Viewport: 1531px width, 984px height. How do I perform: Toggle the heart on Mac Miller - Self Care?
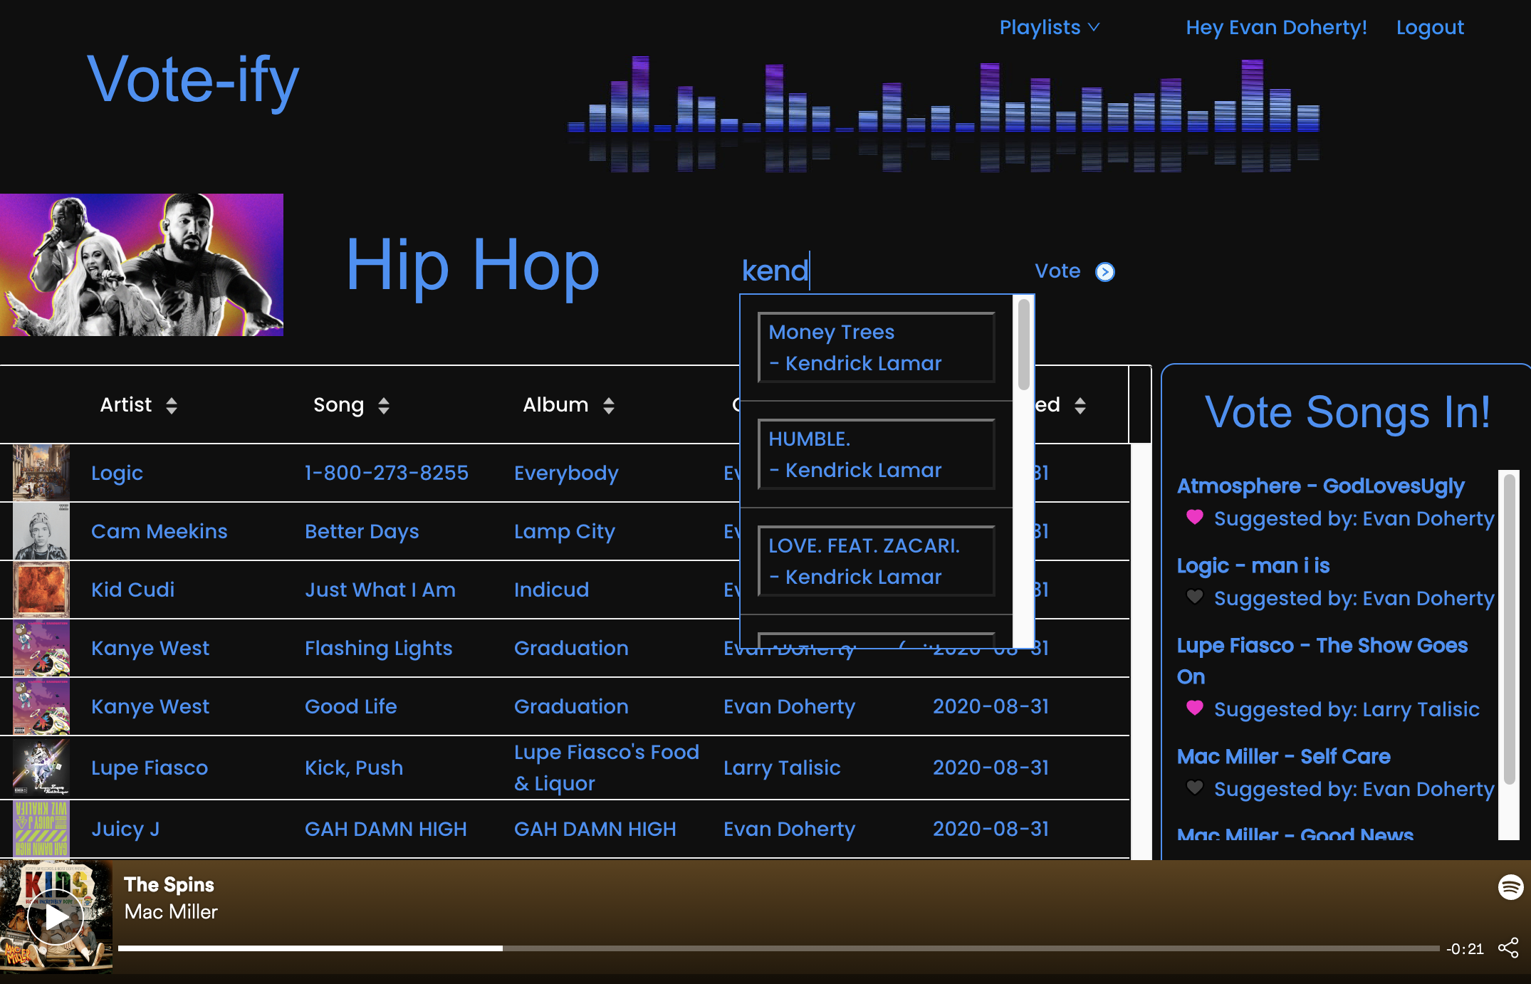coord(1195,787)
